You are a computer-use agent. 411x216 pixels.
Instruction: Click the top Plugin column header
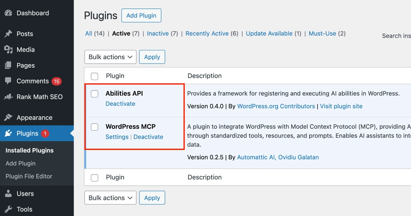(115, 76)
